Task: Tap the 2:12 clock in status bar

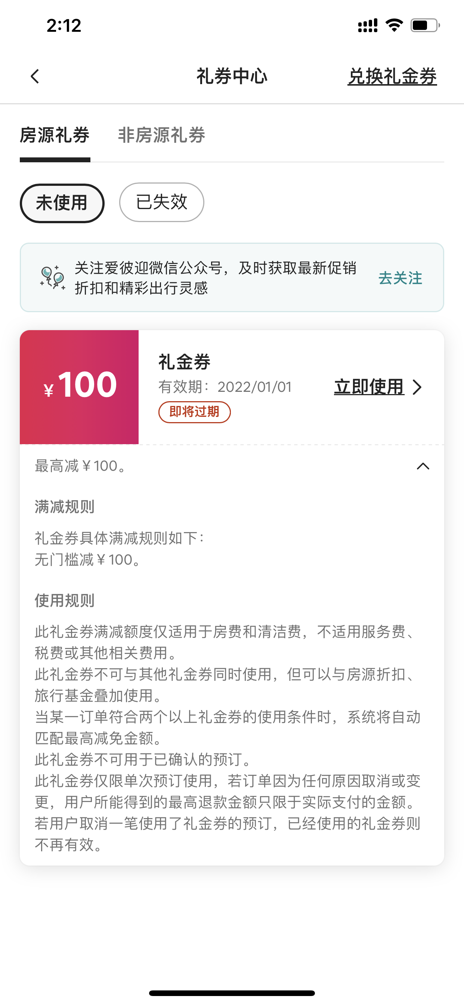Action: click(x=64, y=26)
